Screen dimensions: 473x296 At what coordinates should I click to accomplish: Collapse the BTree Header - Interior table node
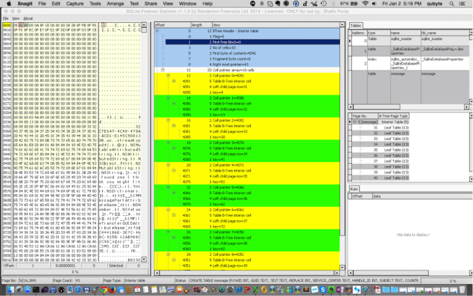pyautogui.click(x=158, y=31)
